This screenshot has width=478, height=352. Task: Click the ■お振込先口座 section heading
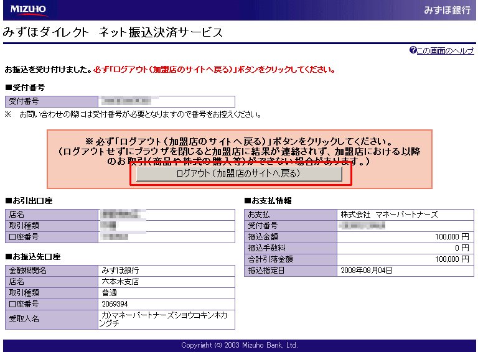click(33, 257)
